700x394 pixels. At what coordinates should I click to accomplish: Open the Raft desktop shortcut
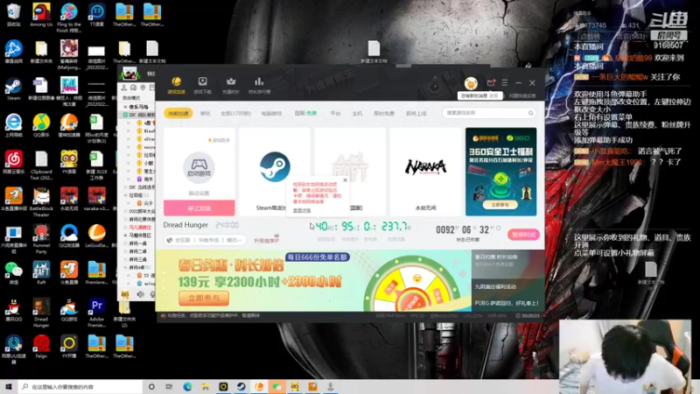(x=41, y=273)
